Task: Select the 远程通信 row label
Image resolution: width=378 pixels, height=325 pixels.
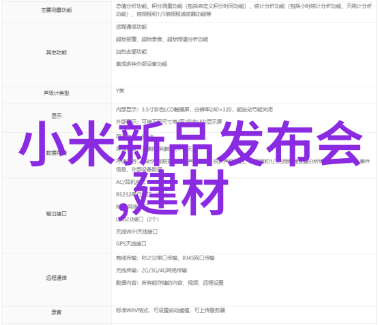Action: tap(57, 278)
